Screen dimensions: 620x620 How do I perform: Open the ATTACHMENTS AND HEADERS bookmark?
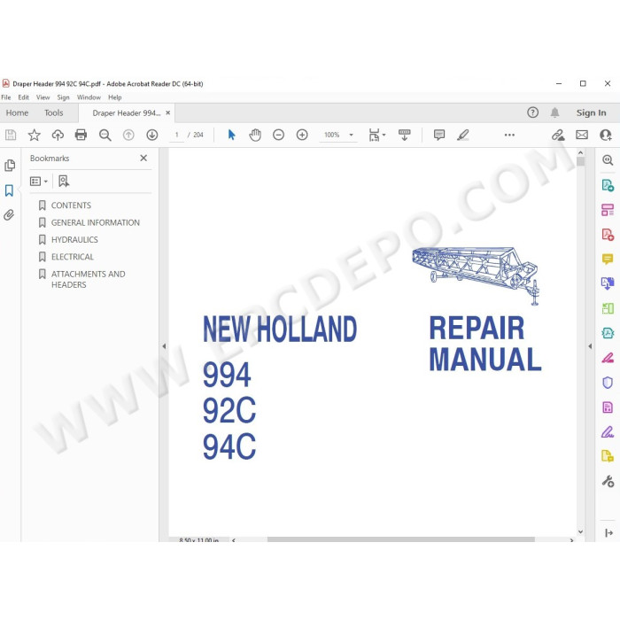coord(89,279)
